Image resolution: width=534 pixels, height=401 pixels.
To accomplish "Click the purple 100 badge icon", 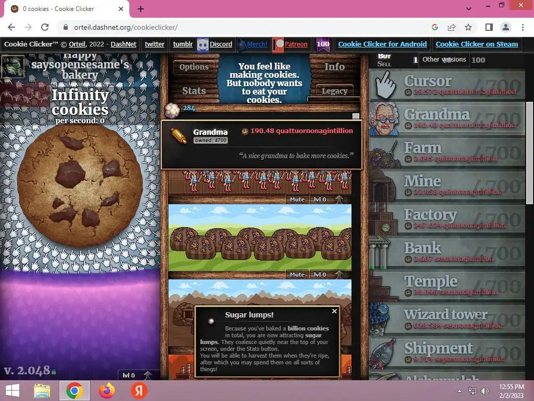I will pyautogui.click(x=323, y=44).
